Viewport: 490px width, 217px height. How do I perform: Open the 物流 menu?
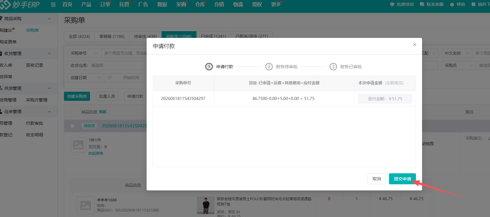tap(238, 4)
